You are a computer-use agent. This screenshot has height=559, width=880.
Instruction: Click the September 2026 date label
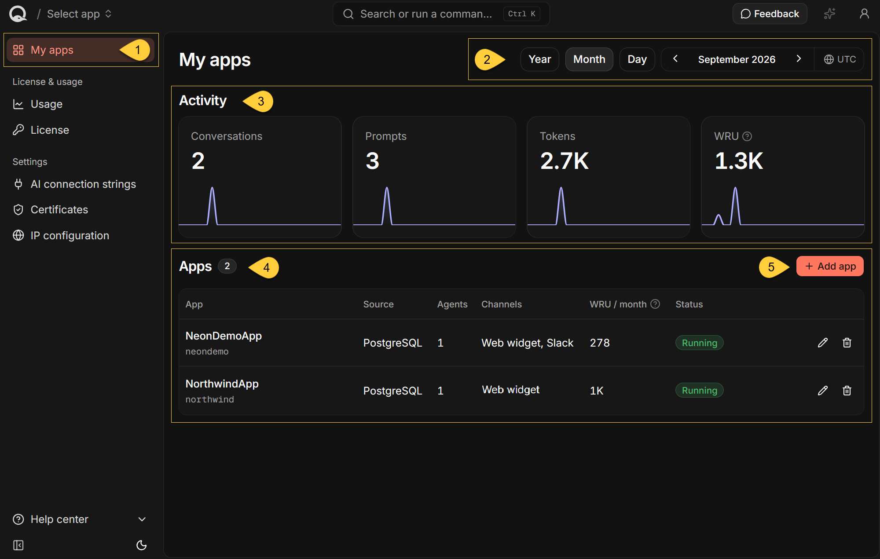(737, 59)
